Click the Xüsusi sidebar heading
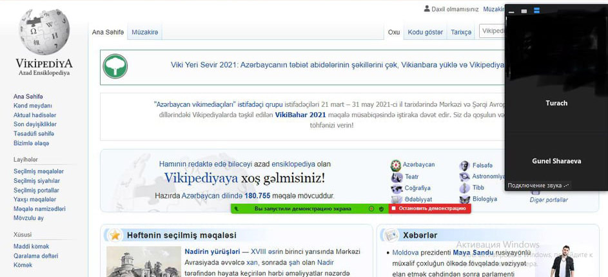The height and width of the screenshot is (277, 608). tap(23, 234)
